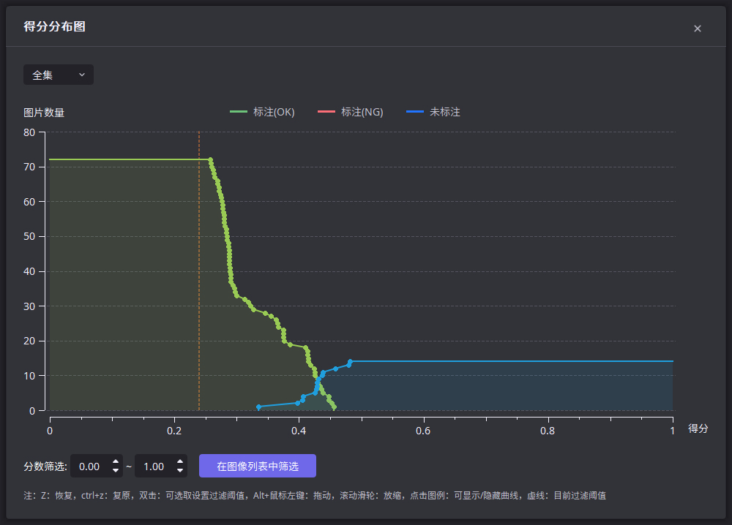The image size is (732, 525).
Task: Click the lower score input showing 0.00
Action: (x=89, y=466)
